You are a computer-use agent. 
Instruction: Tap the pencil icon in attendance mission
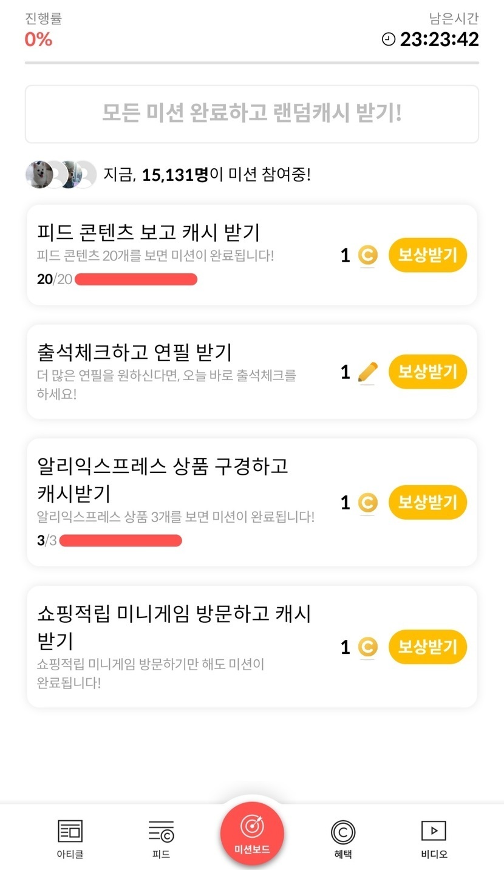(367, 372)
